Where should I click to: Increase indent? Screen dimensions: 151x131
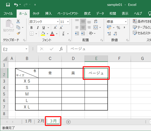83,34
